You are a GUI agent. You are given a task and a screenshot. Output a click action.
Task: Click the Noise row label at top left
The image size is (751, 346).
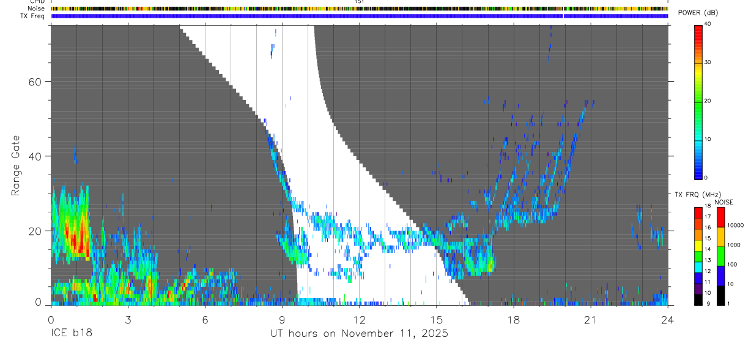coord(36,9)
